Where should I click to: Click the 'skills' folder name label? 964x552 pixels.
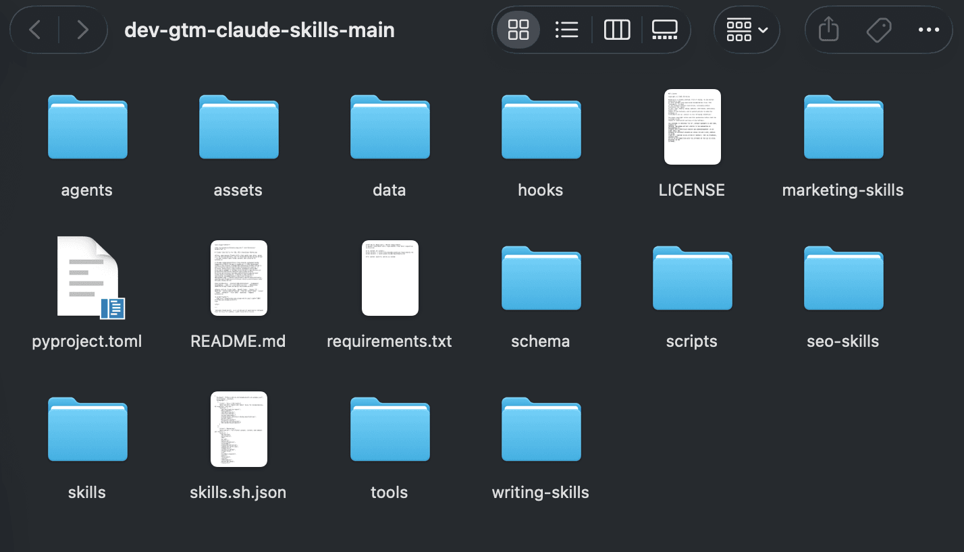87,493
